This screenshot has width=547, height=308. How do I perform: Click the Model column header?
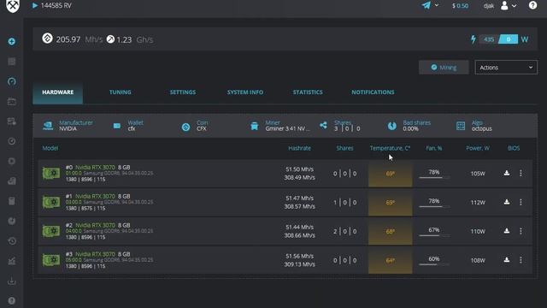[50, 148]
